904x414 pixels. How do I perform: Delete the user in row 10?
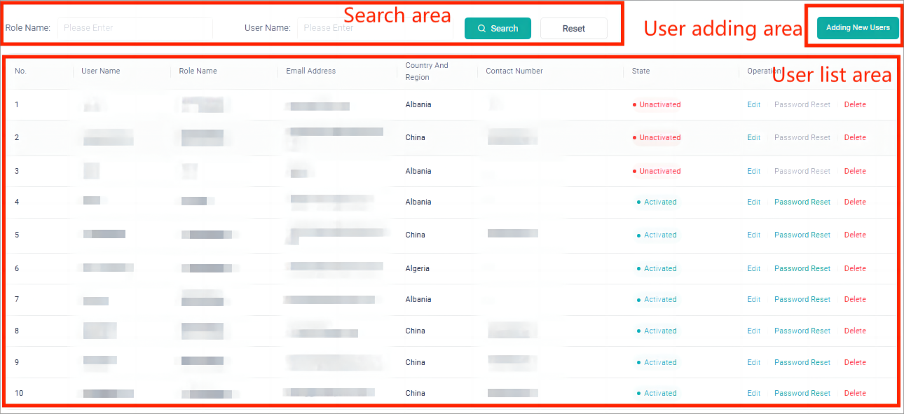coord(854,394)
